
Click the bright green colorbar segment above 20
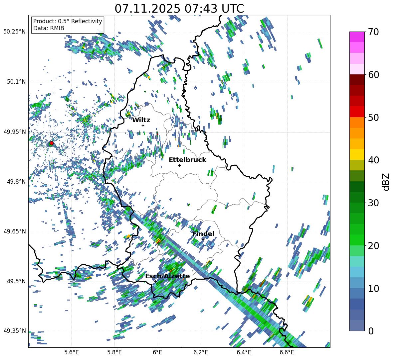pyautogui.click(x=357, y=240)
